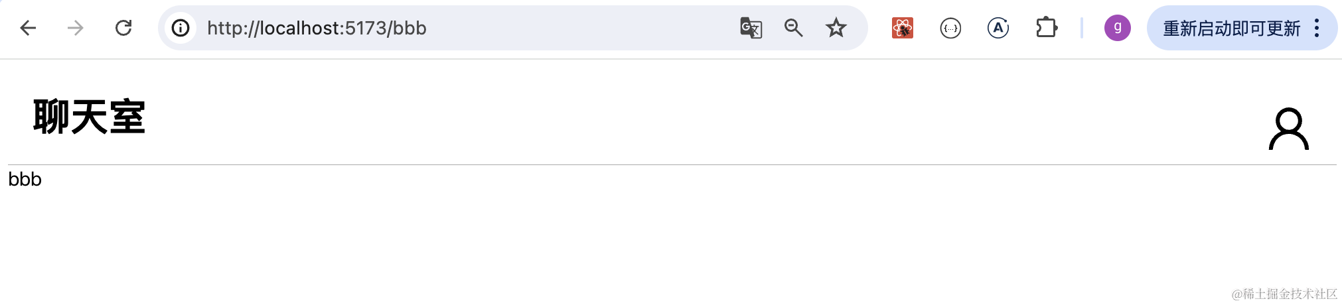Open the Chrome three-dot menu
The width and height of the screenshot is (1342, 305).
pyautogui.click(x=1317, y=28)
